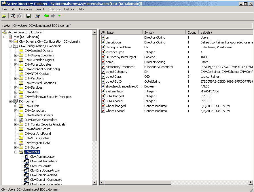Open the History menu
The image size is (254, 192).
pyautogui.click(x=69, y=9)
